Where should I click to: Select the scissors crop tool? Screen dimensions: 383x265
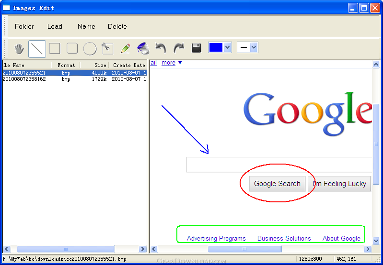tap(107, 48)
